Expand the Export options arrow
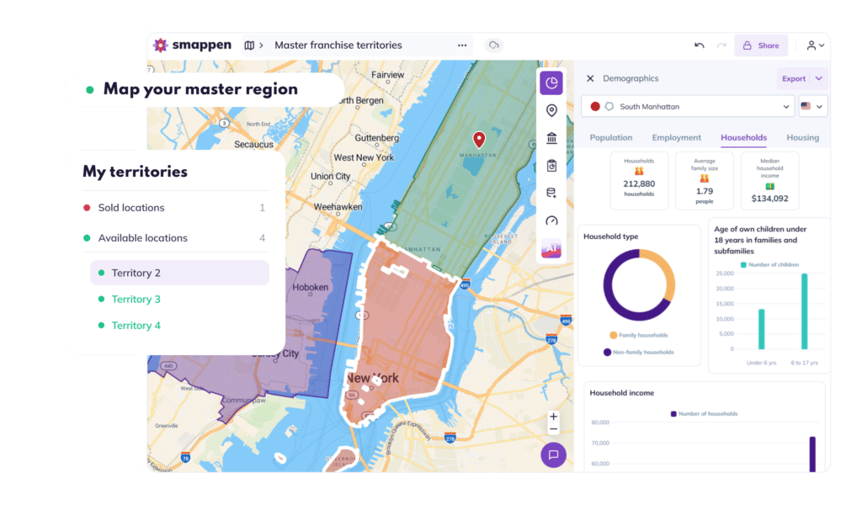Screen dimensions: 862x505 (x=819, y=78)
